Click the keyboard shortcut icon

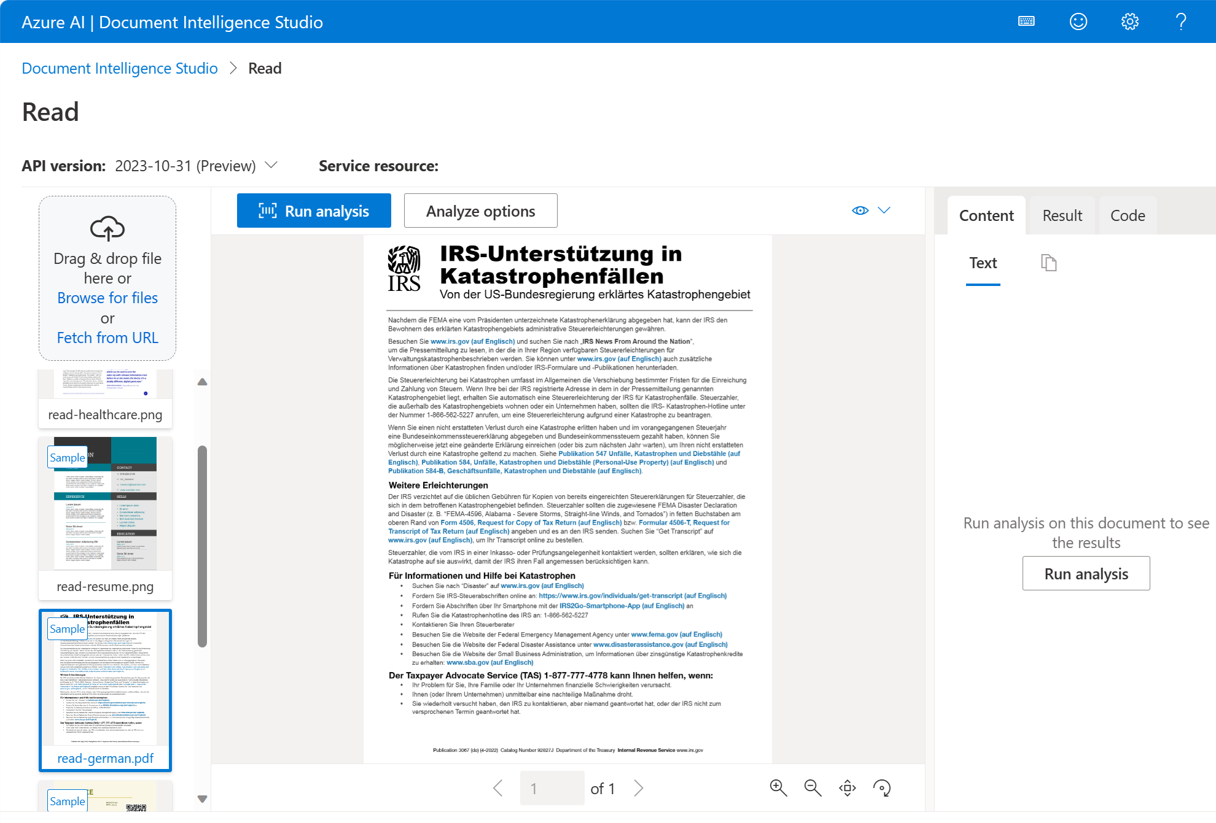point(1027,21)
